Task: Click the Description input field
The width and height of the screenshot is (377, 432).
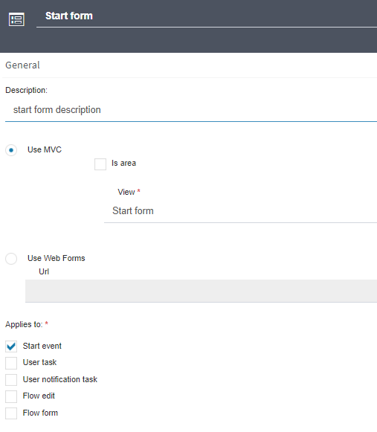Action: coord(191,110)
